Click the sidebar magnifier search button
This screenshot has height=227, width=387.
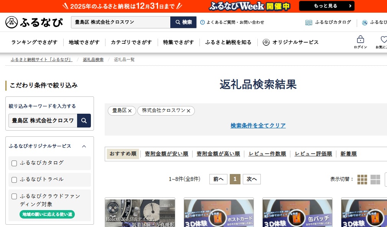(84, 120)
